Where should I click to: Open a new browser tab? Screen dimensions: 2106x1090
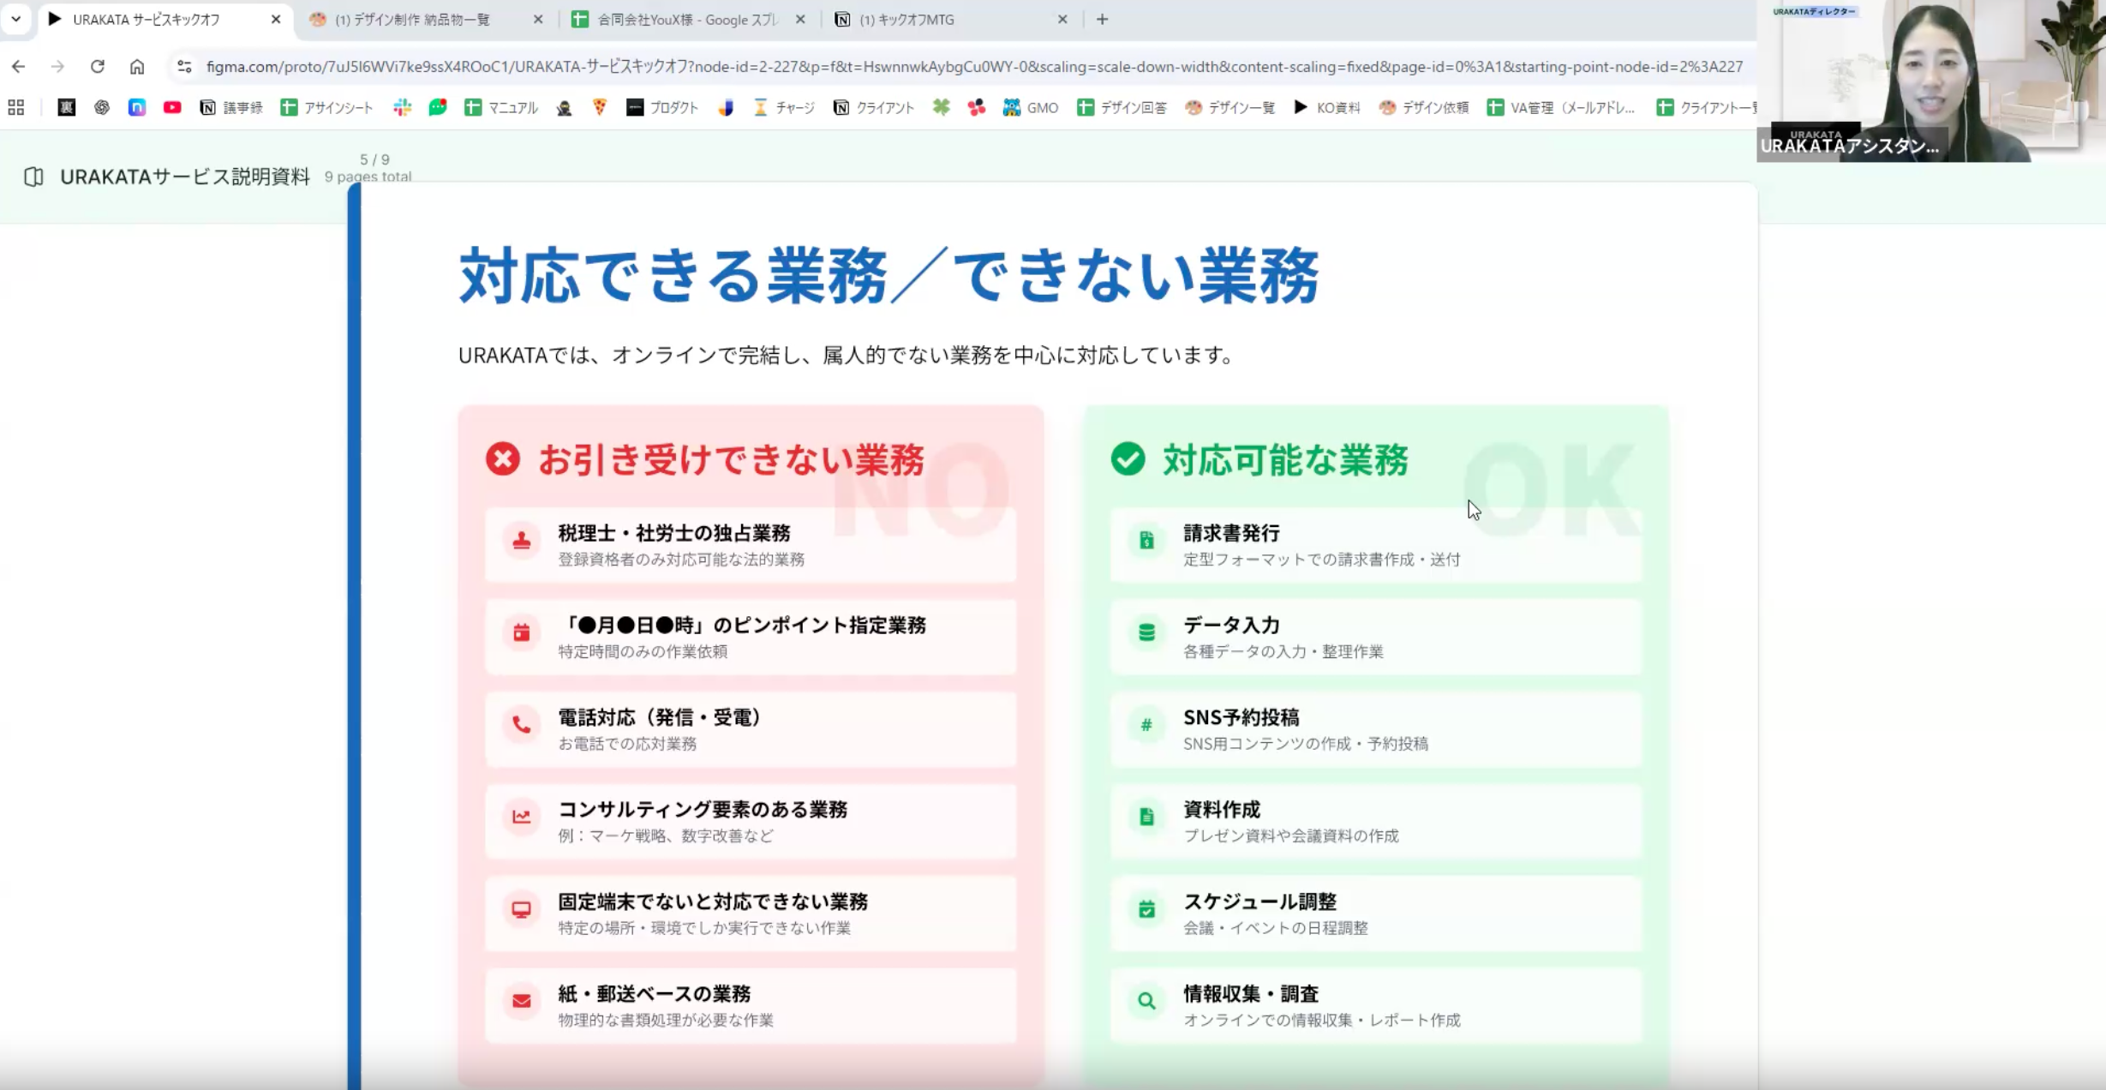(x=1102, y=19)
